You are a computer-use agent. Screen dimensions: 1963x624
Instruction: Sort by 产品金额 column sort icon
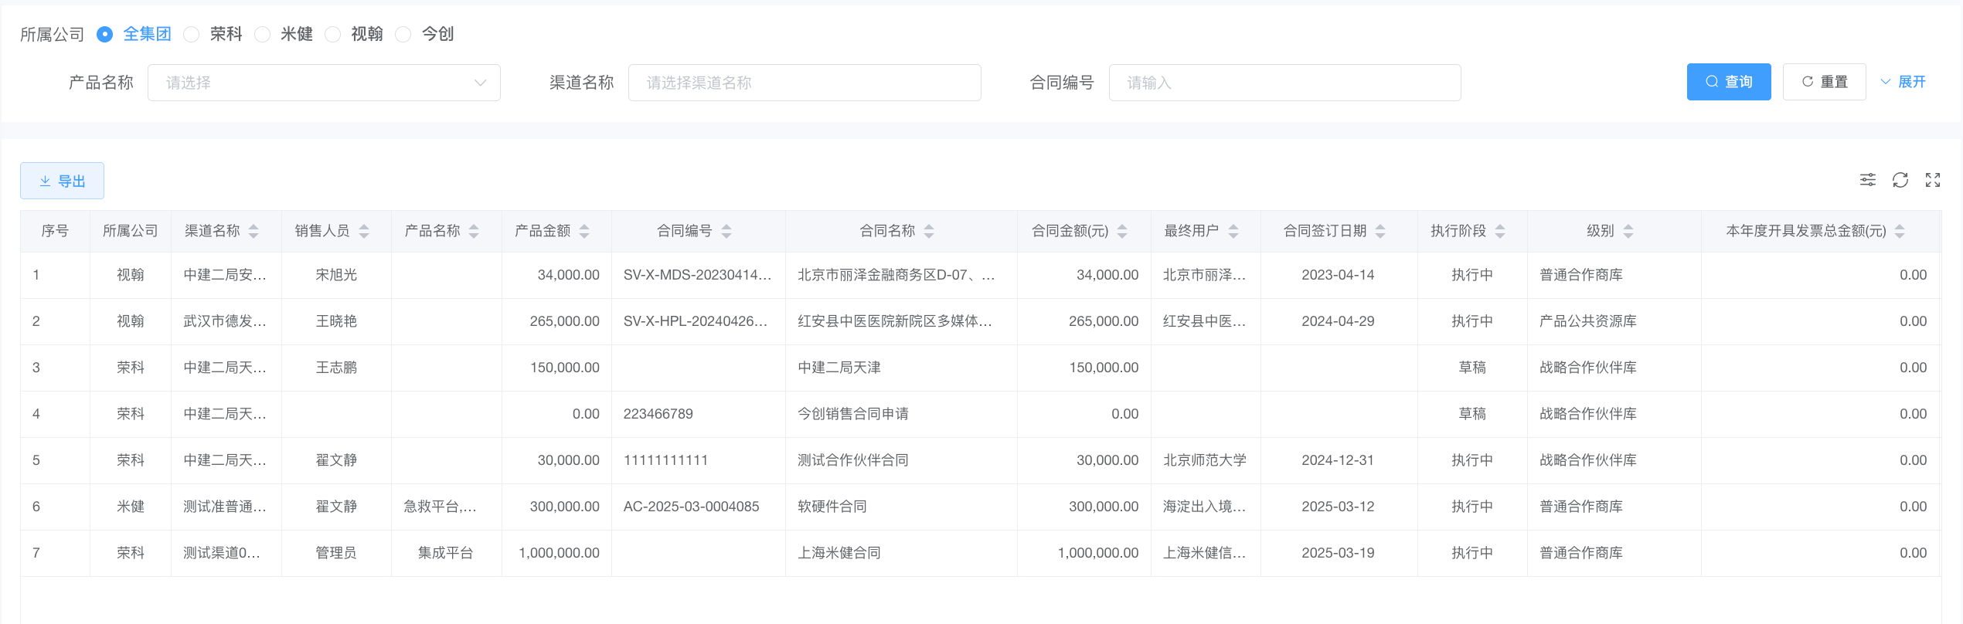pos(584,231)
